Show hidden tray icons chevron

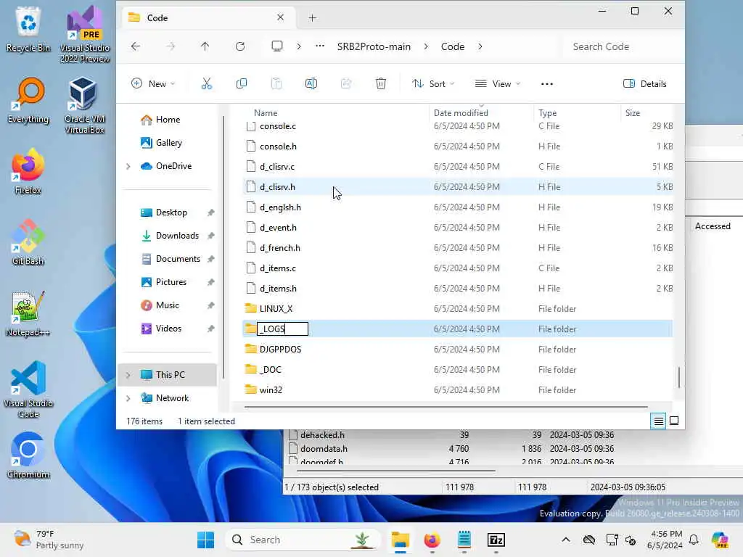(566, 540)
